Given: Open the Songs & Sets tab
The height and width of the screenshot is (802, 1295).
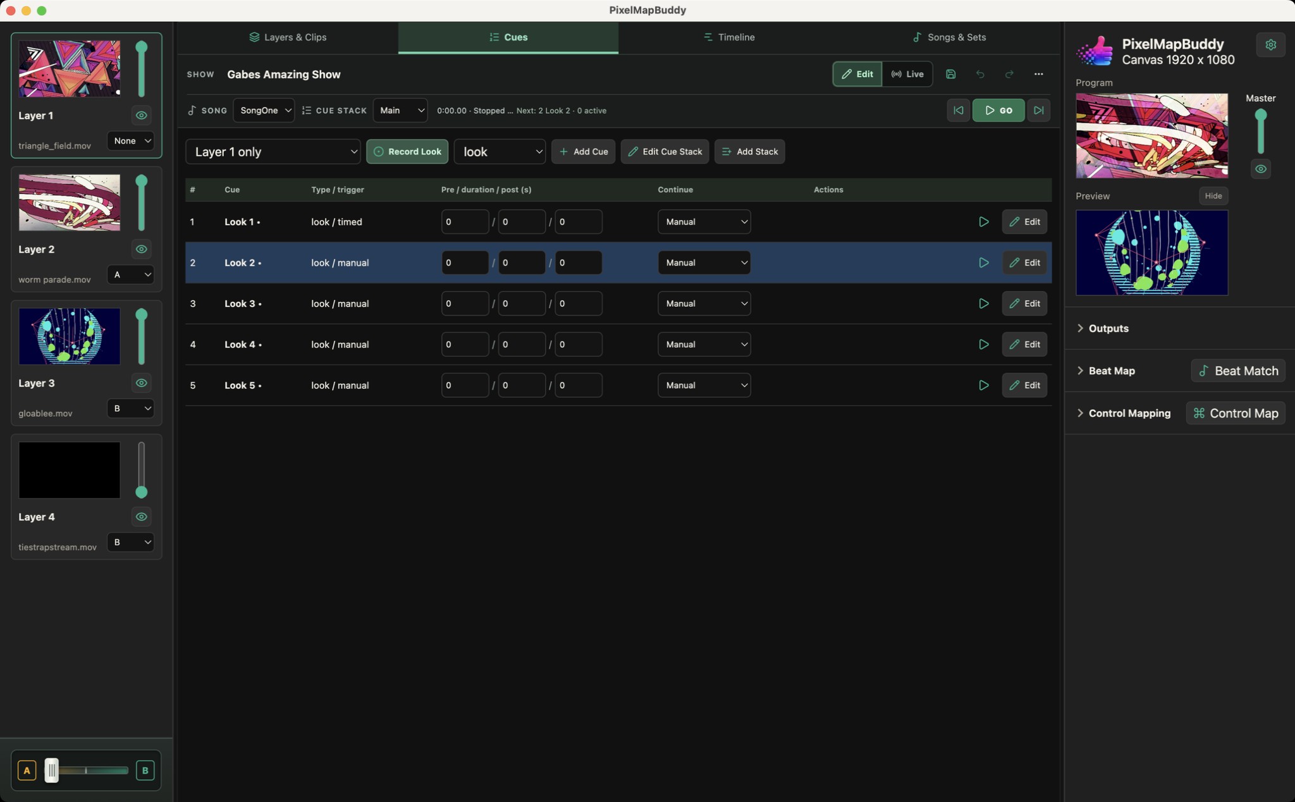Looking at the screenshot, I should [949, 37].
